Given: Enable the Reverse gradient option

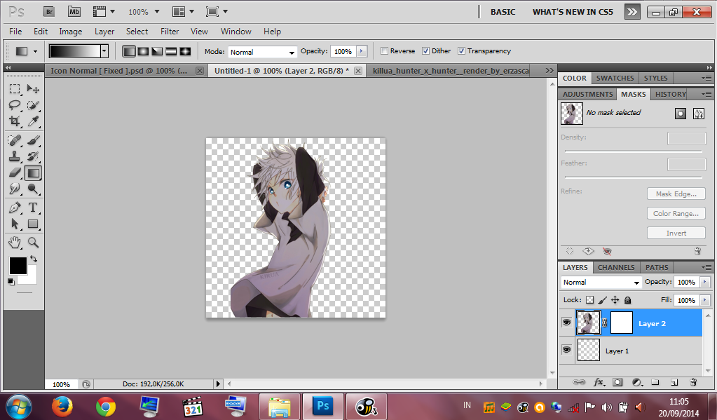Looking at the screenshot, I should point(383,50).
